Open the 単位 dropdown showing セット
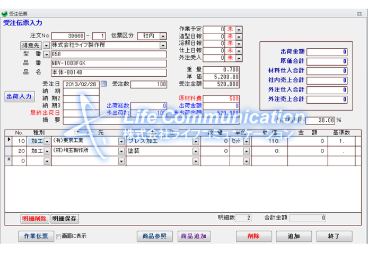Image resolution: width=368 pixels, height=253 pixels. 246,141
